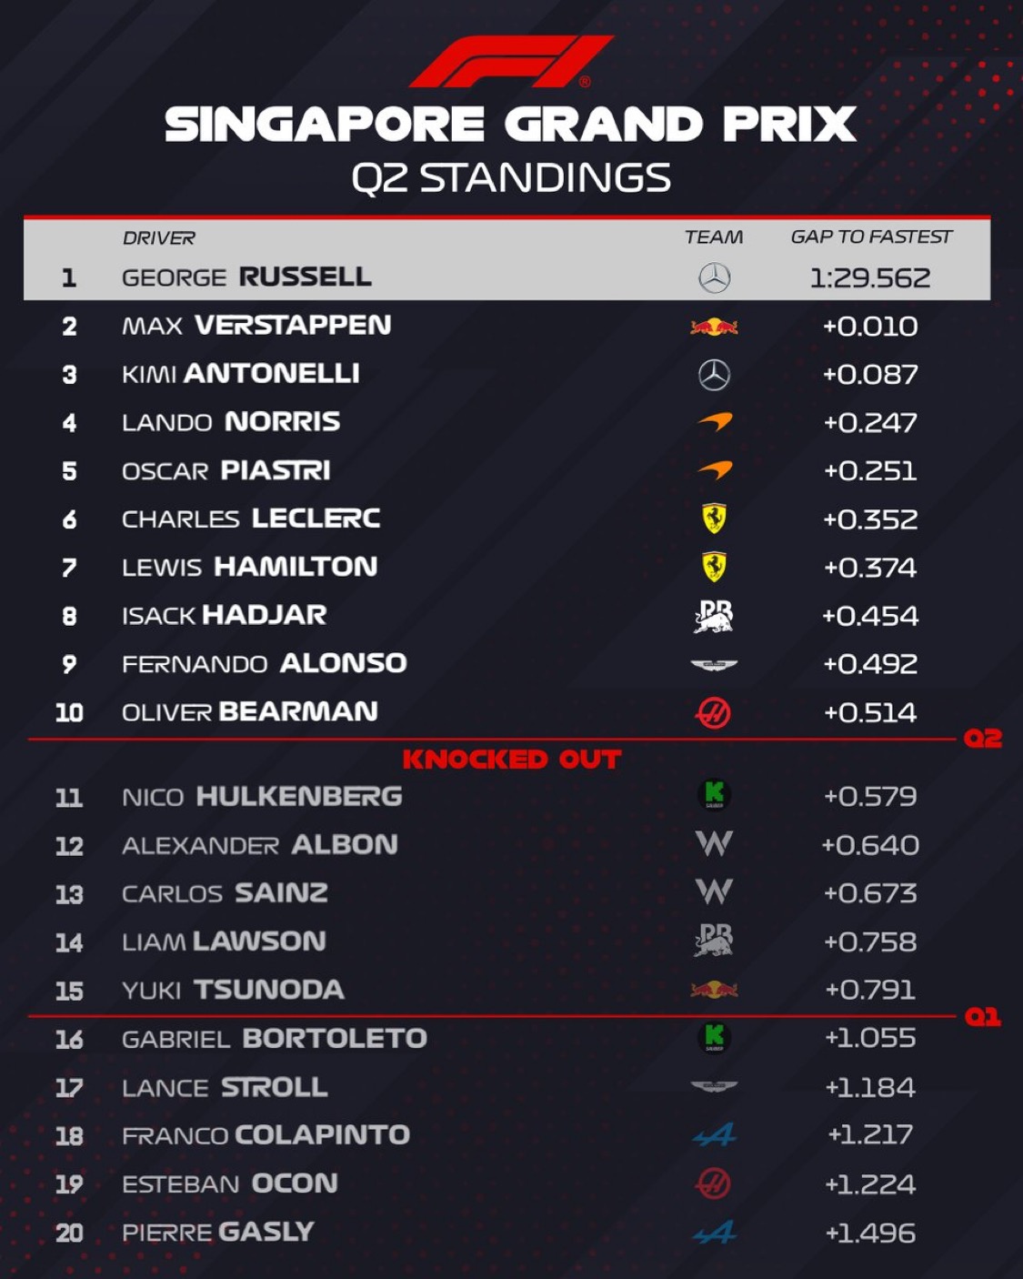This screenshot has width=1023, height=1279.
Task: Click Yuki Tsunoda's gap time +0.791
Action: (x=869, y=990)
